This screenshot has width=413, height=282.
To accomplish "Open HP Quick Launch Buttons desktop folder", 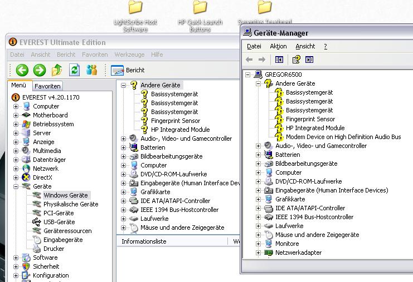I will click(200, 16).
